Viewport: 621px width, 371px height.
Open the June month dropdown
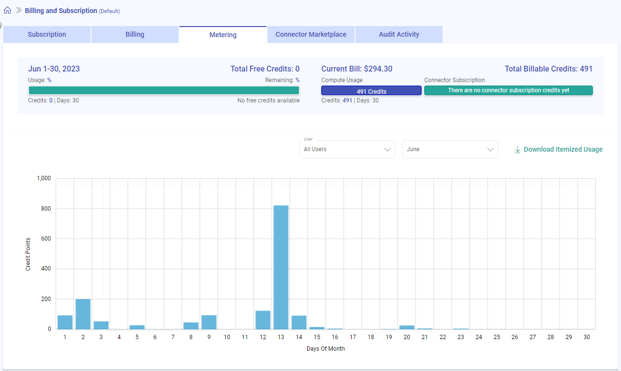coord(450,149)
